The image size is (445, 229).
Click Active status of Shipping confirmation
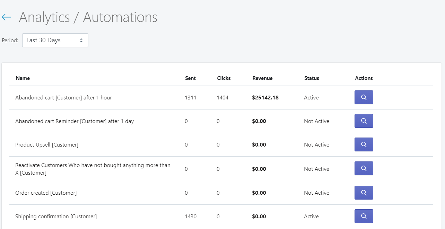click(311, 217)
